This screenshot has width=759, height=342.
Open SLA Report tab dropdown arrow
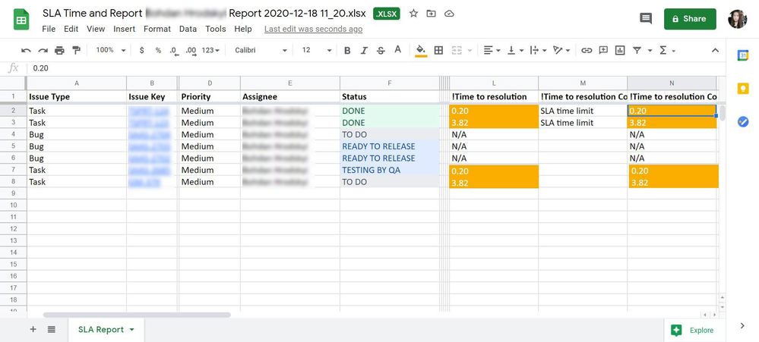tap(131, 330)
